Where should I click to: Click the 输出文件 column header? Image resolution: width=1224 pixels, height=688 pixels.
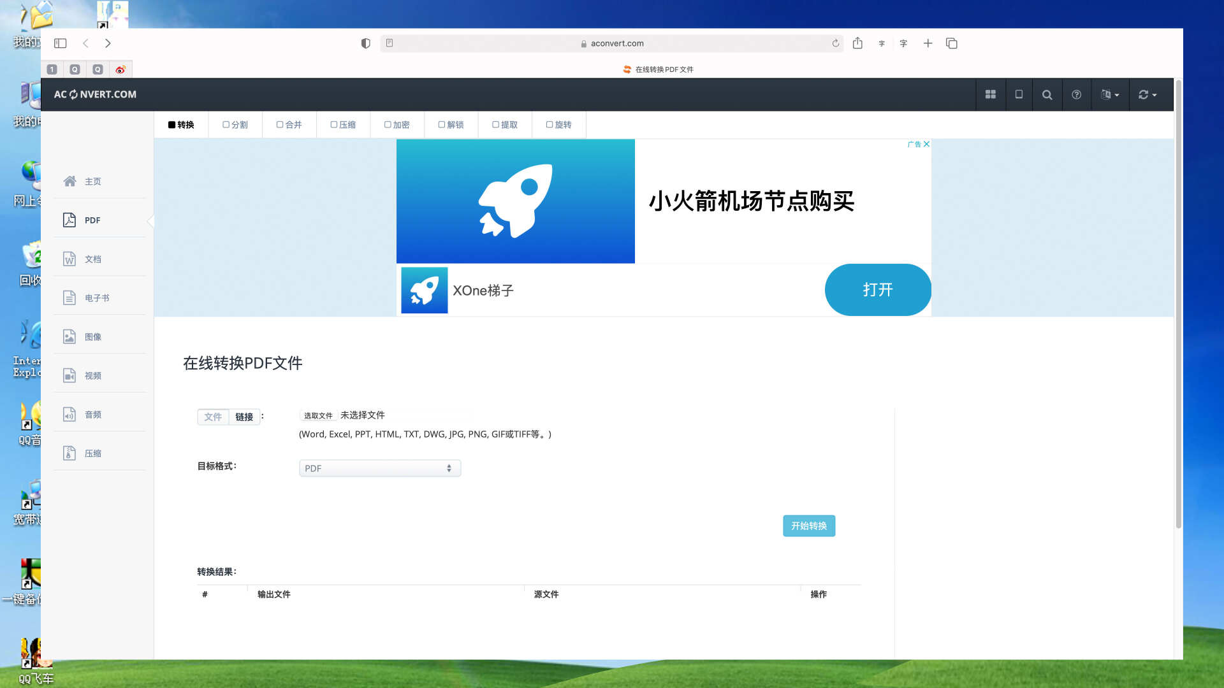274,594
